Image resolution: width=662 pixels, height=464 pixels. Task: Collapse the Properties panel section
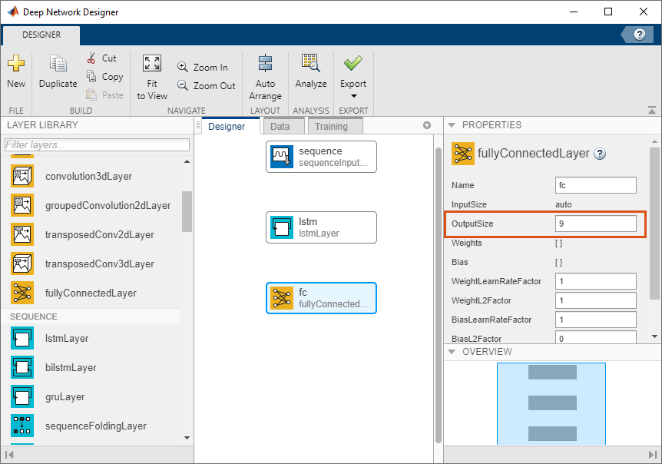click(x=452, y=125)
